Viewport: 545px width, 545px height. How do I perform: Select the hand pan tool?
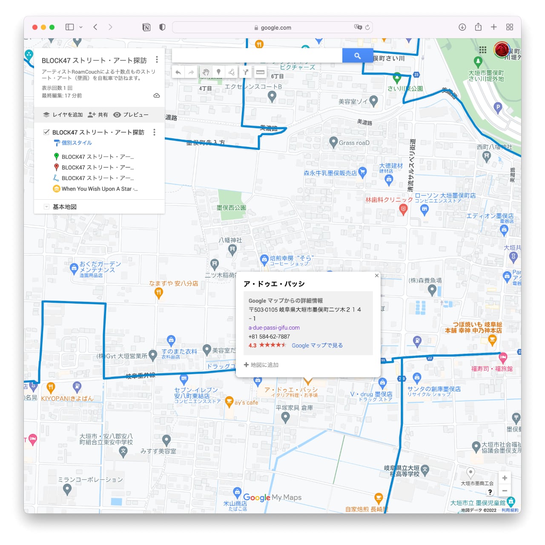[205, 72]
